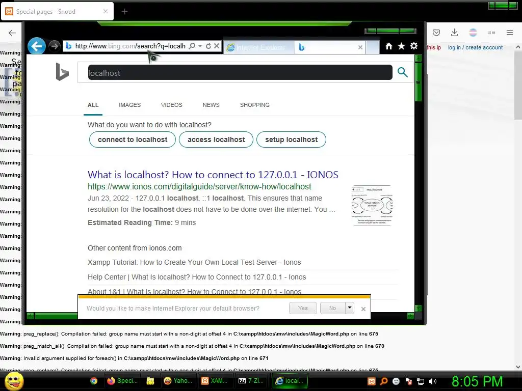The height and width of the screenshot is (391, 522).
Task: Open 'Xampp Tutorial' Ionos link
Action: coord(194,262)
